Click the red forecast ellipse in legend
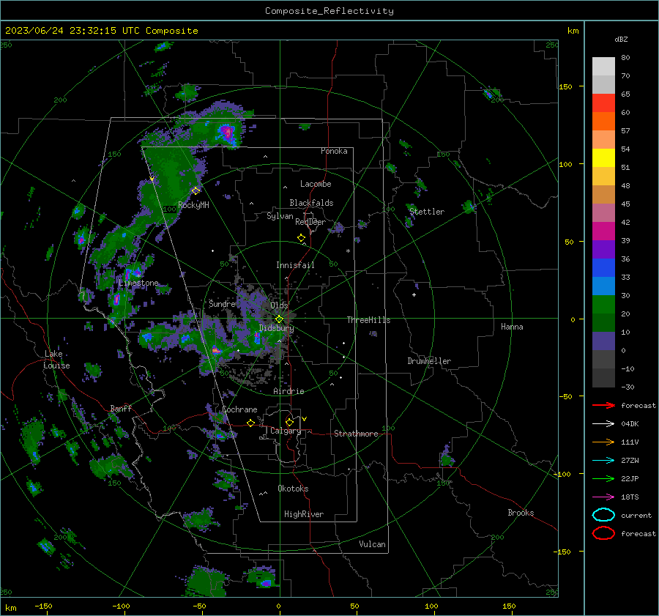Image resolution: width=659 pixels, height=616 pixels. pos(603,533)
